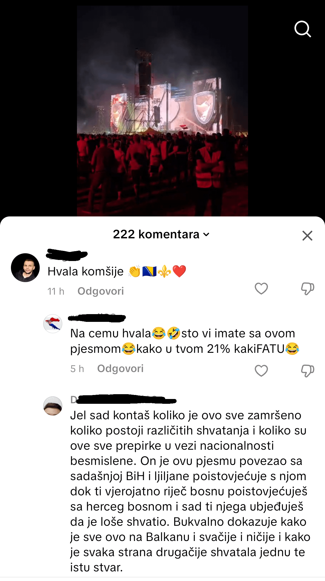This screenshot has height=581, width=325.
Task: Tap the concert video preview
Action: click(x=162, y=111)
